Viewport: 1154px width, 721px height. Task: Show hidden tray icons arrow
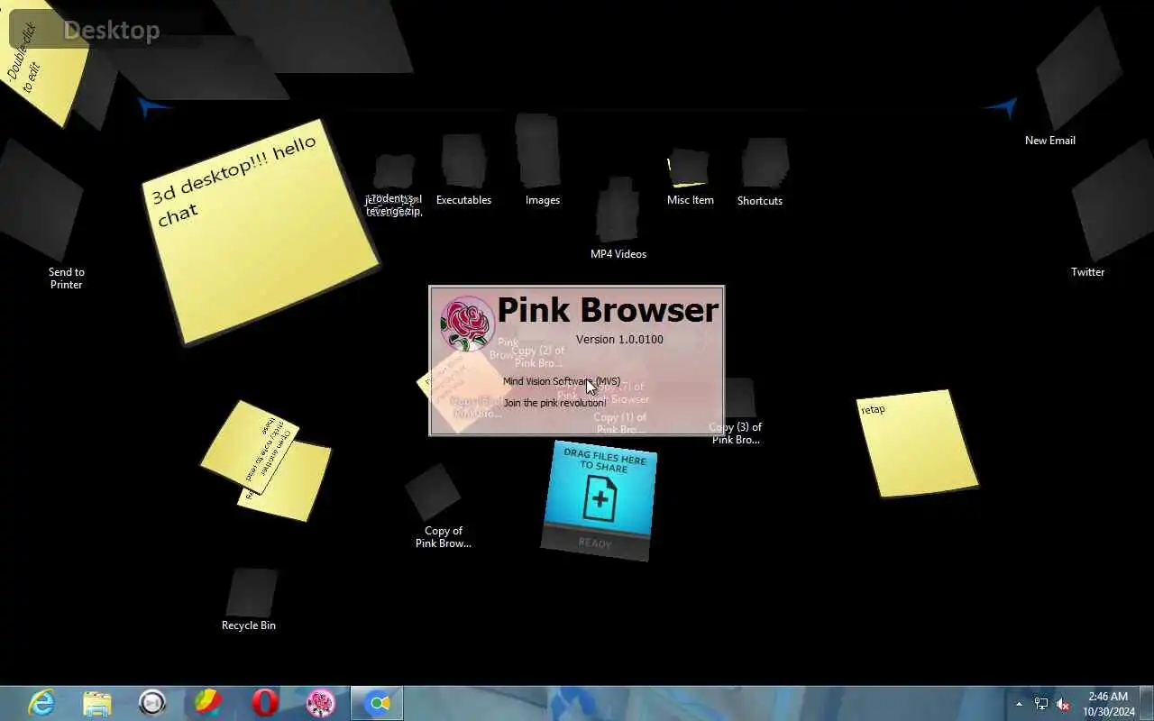pos(1020,704)
